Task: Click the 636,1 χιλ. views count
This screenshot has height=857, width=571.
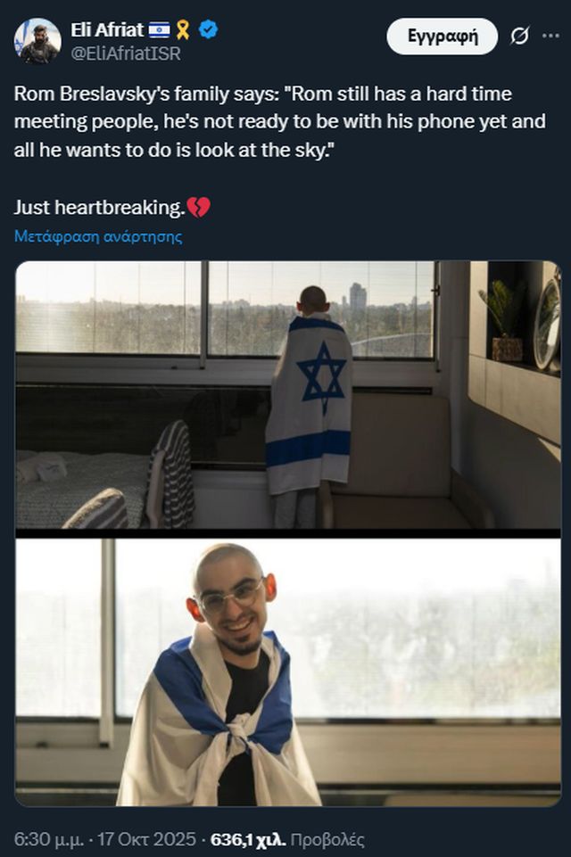Action: pyautogui.click(x=248, y=839)
